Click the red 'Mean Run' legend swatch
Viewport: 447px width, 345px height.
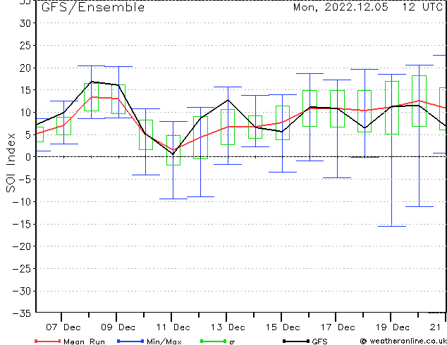pyautogui.click(x=47, y=341)
